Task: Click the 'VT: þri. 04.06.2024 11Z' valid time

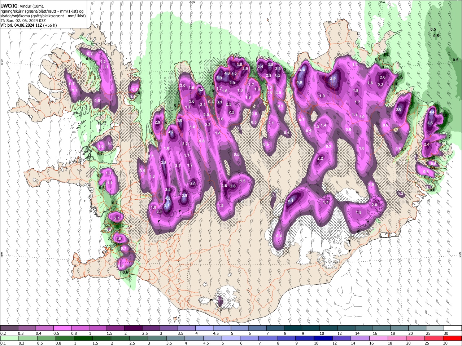Action: [21, 25]
